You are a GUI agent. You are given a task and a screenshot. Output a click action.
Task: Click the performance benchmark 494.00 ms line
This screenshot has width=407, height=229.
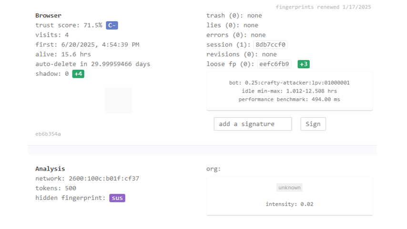click(289, 99)
